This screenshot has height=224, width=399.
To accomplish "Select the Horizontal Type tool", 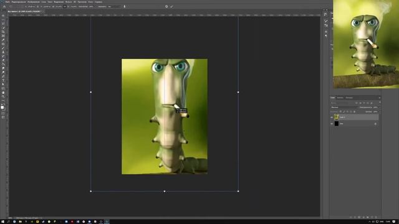I will [3, 80].
